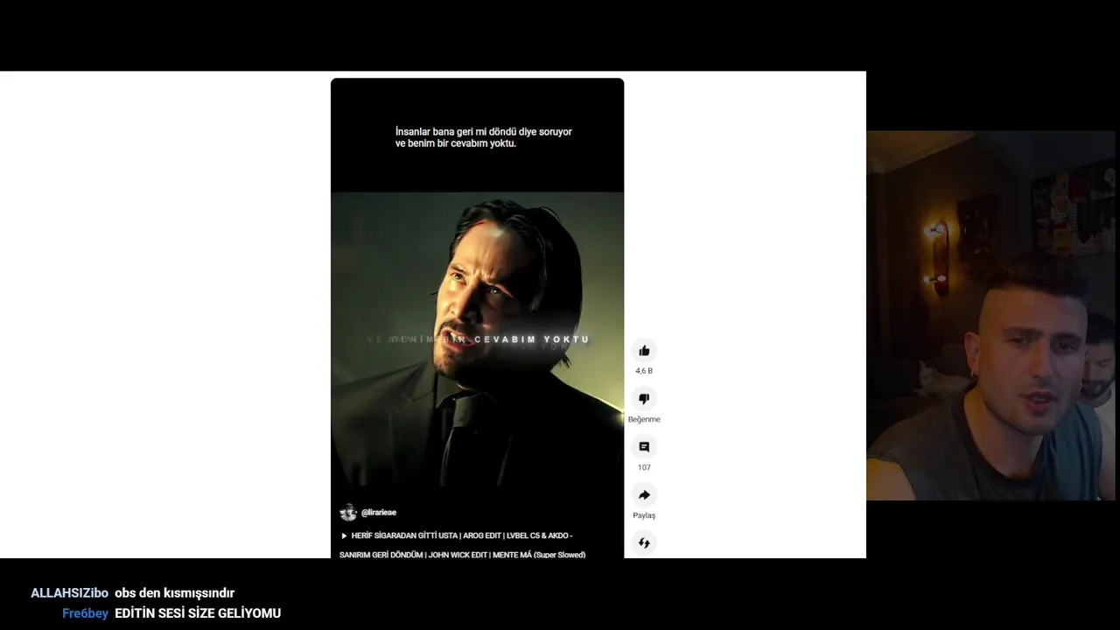Click the 4,6 B like count
Screen dimensions: 1120x630
pos(644,371)
